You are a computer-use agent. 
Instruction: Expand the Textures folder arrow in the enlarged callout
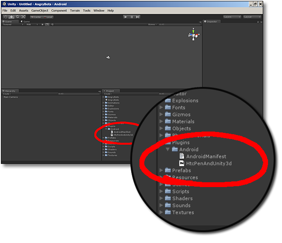tap(161, 212)
